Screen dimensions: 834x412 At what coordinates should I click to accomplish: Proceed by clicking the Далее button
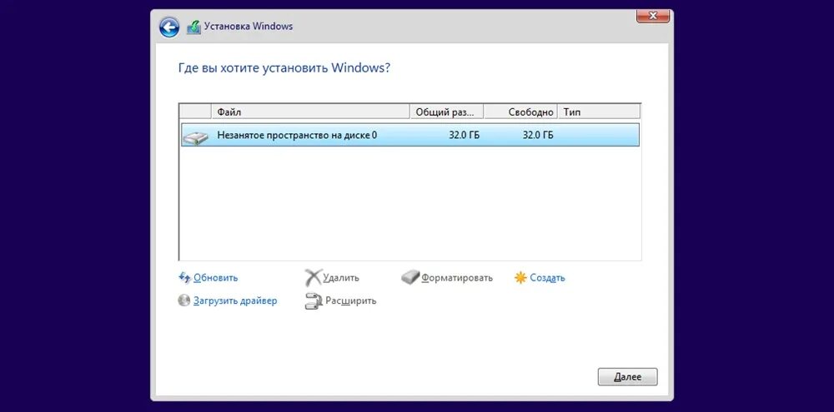628,377
